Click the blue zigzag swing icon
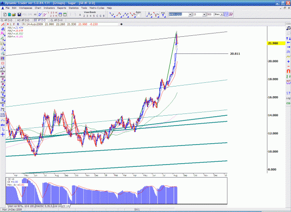The height and width of the screenshot is (212, 291). (x=40, y=14)
